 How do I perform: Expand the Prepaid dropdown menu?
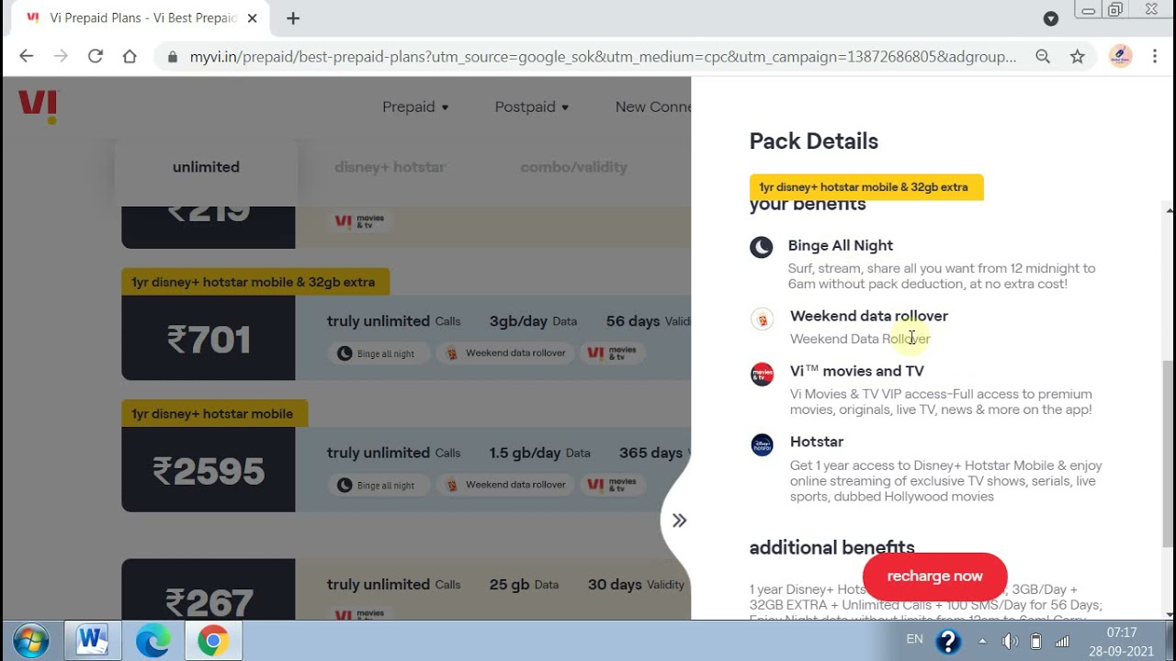[415, 106]
